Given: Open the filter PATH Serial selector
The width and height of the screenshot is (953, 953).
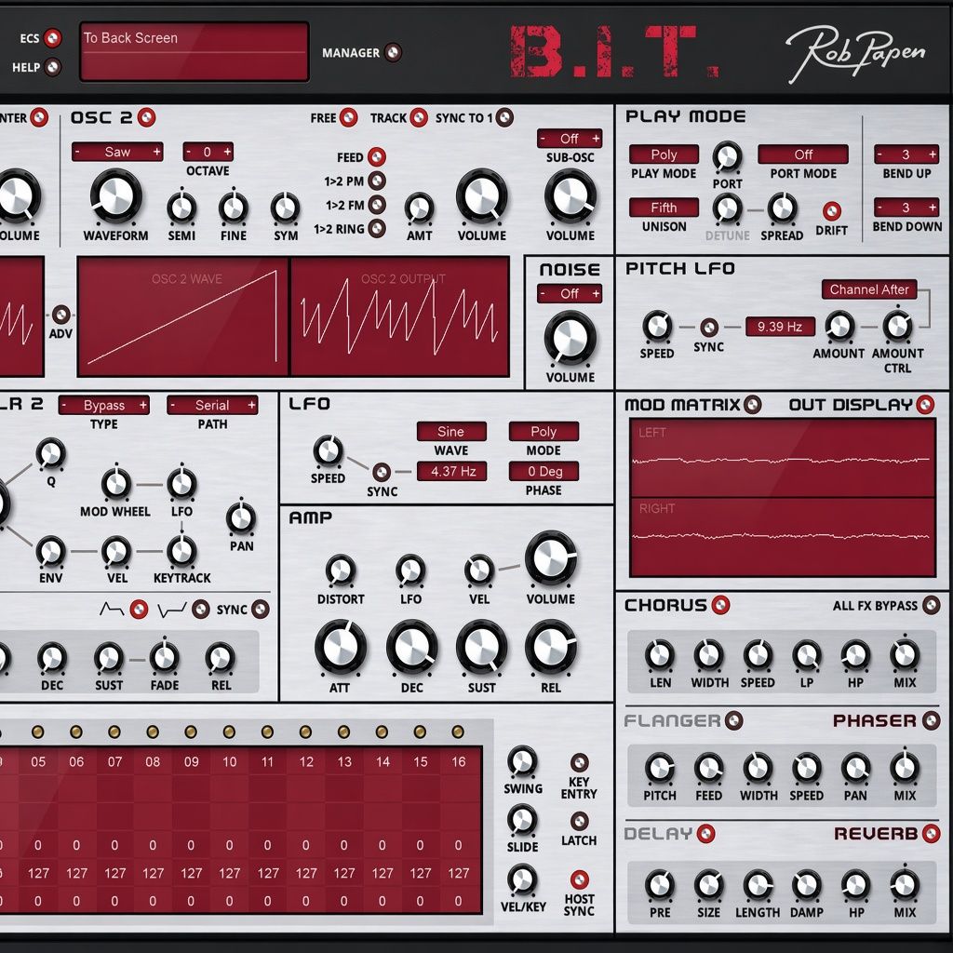Looking at the screenshot, I should pos(212,405).
